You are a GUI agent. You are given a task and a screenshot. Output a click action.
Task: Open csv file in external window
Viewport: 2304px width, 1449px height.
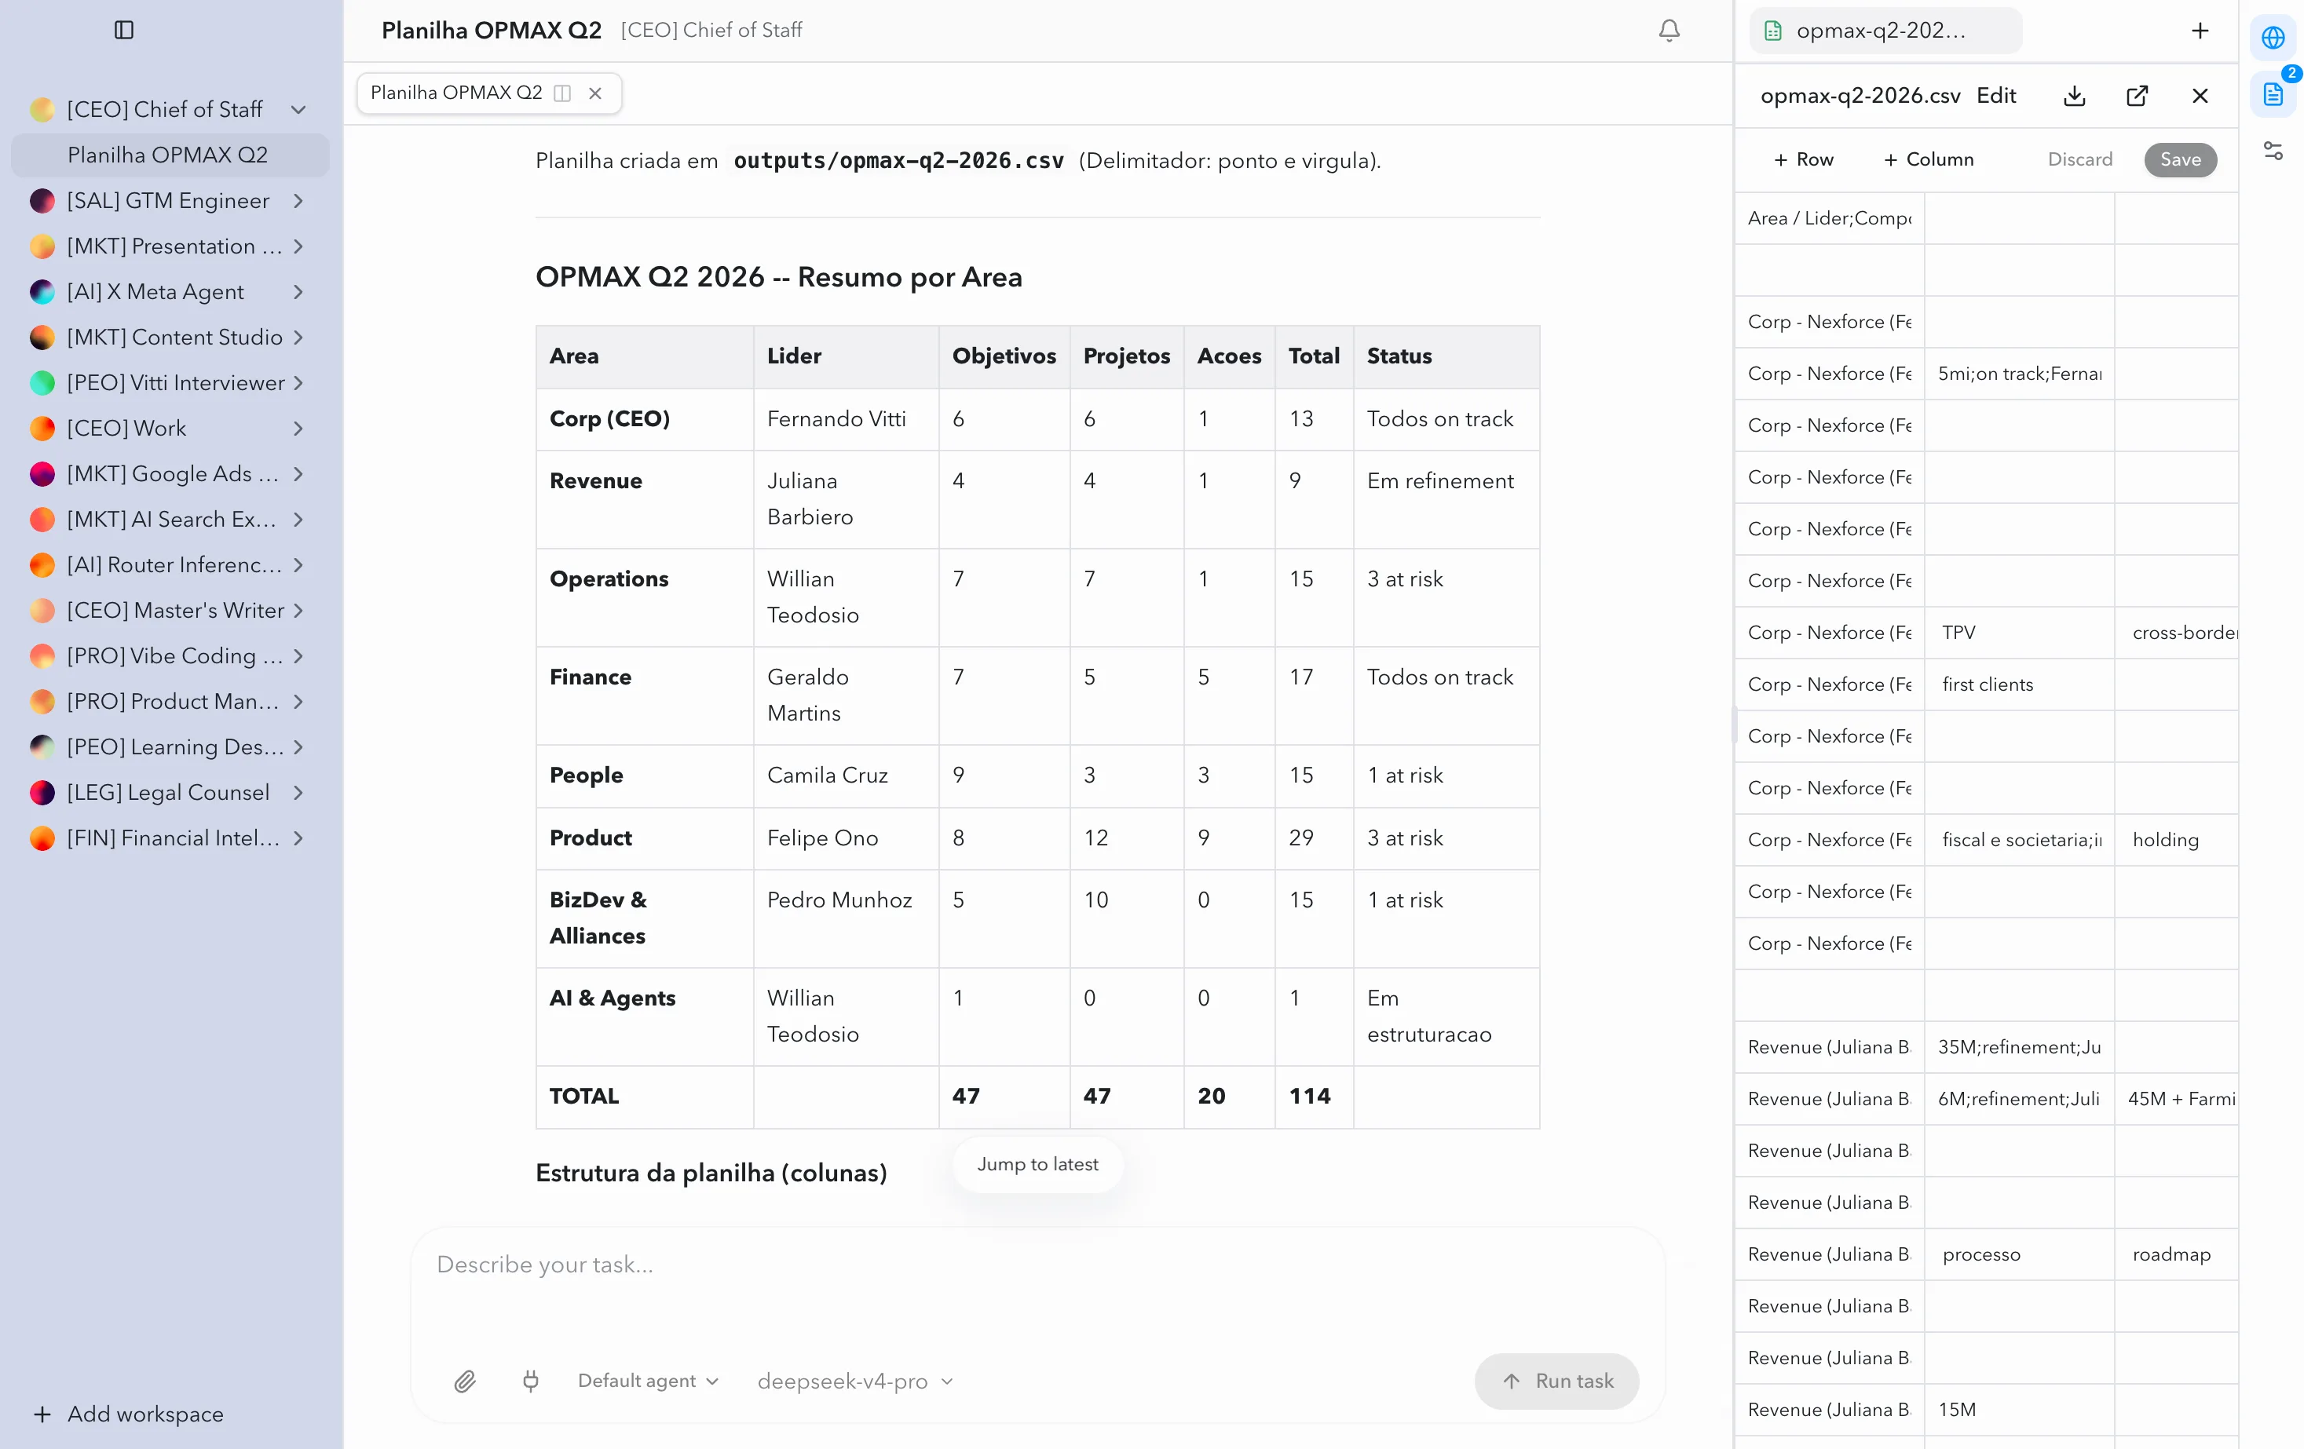coord(2137,96)
